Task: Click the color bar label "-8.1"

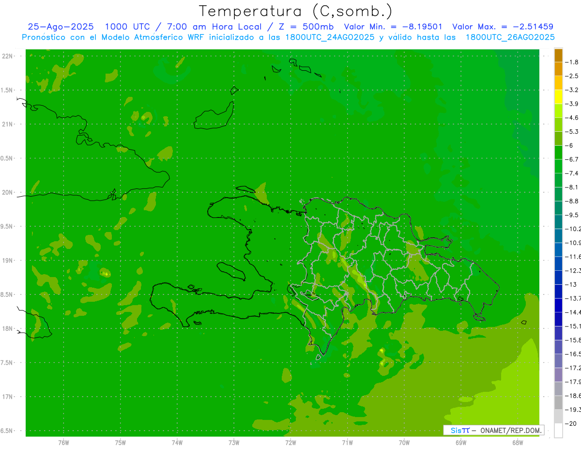Action: (x=572, y=187)
